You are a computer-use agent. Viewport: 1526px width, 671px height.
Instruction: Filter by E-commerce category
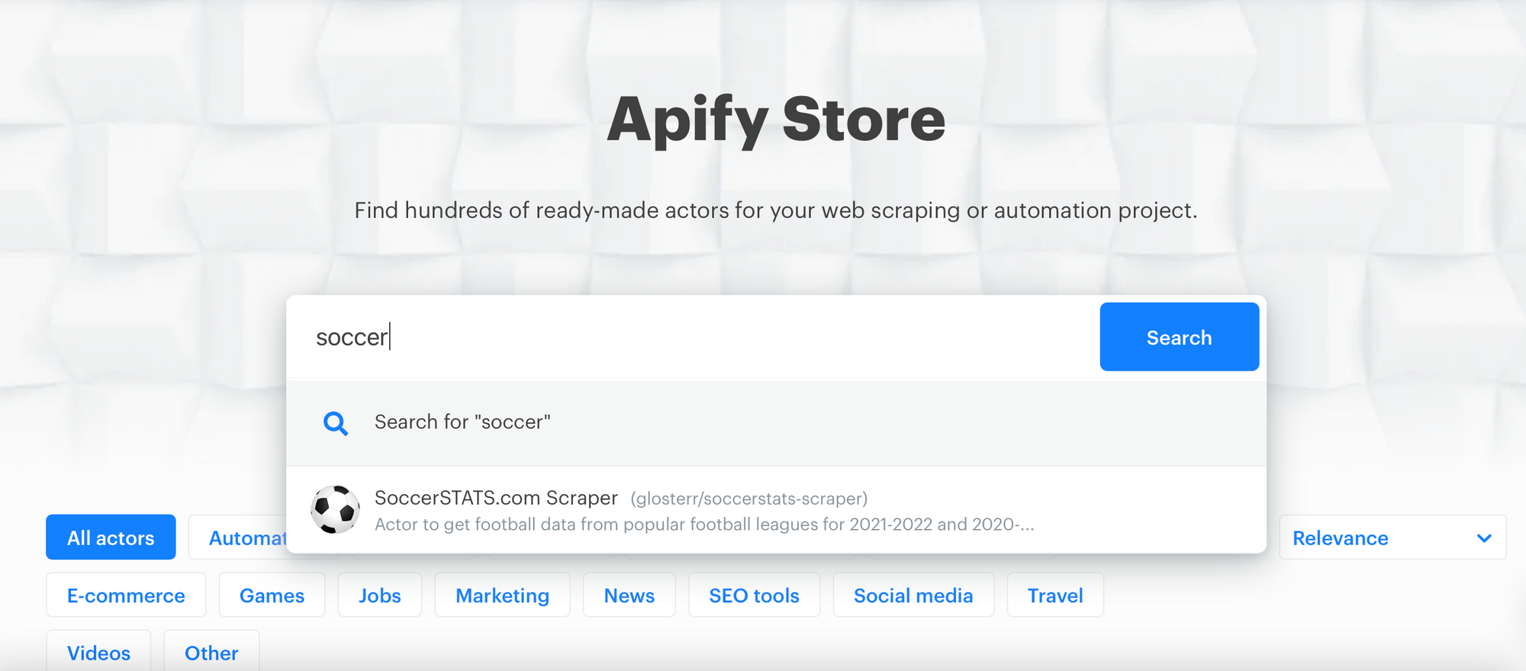pyautogui.click(x=126, y=596)
